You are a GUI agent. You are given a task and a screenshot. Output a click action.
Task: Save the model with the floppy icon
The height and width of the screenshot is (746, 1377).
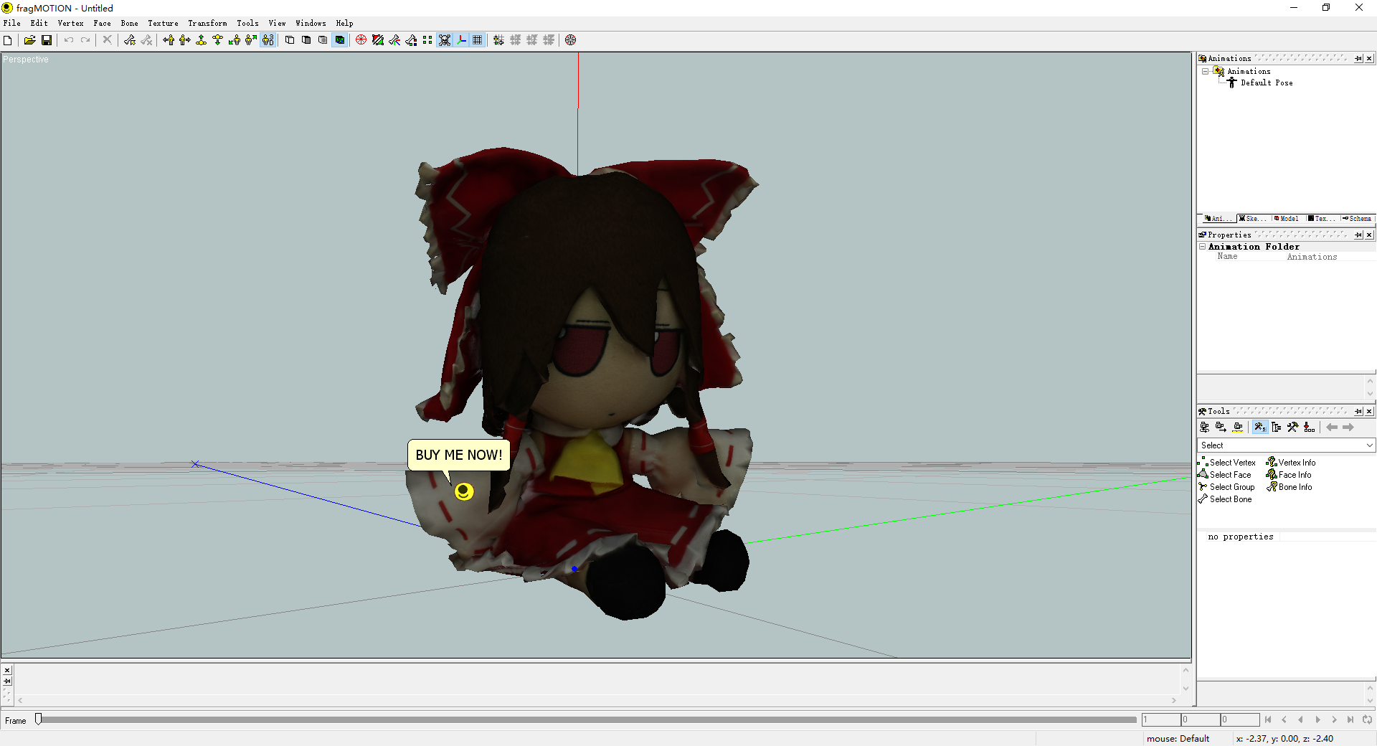47,40
